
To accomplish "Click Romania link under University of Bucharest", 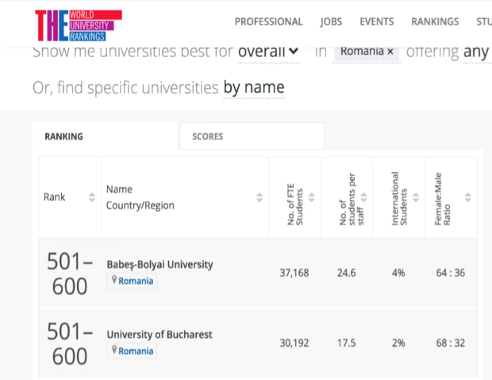I will pyautogui.click(x=136, y=351).
